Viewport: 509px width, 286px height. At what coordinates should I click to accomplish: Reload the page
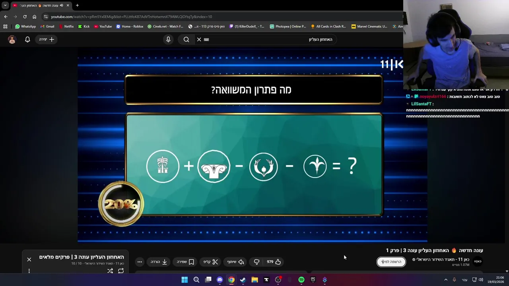[25, 17]
